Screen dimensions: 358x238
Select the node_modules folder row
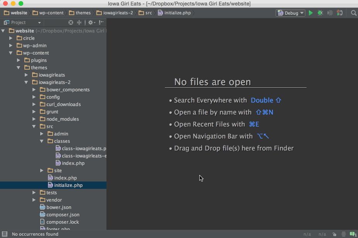click(x=53, y=119)
